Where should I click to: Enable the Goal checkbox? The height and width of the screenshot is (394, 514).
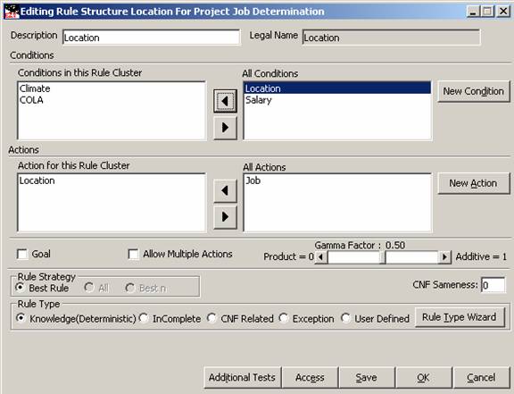point(22,254)
